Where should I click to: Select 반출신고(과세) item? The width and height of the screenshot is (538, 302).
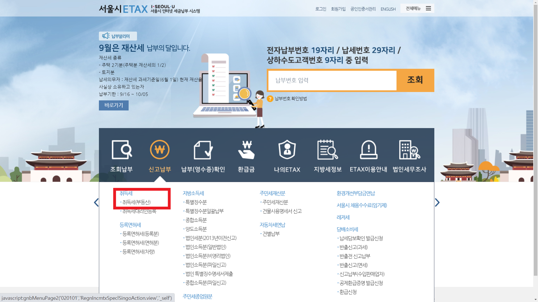353,247
